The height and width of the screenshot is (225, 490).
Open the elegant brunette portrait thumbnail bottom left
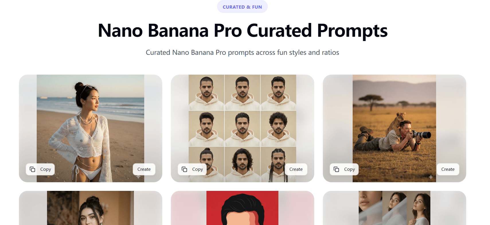tap(91, 208)
